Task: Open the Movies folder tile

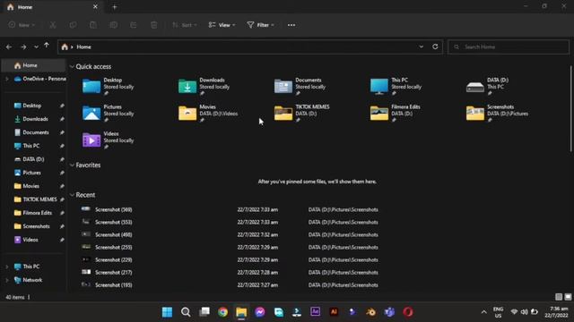Action: pos(208,114)
